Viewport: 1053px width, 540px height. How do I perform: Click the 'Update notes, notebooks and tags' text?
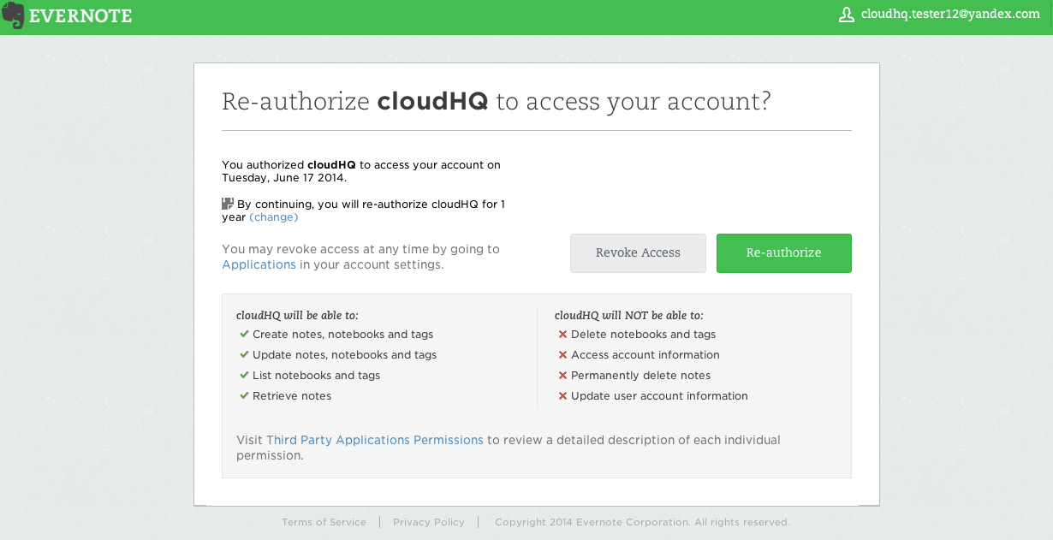(x=344, y=355)
